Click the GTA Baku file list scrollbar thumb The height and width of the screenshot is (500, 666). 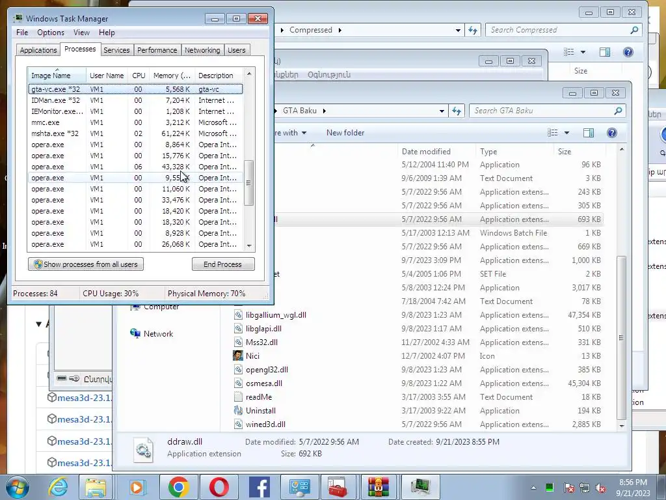tap(621, 338)
